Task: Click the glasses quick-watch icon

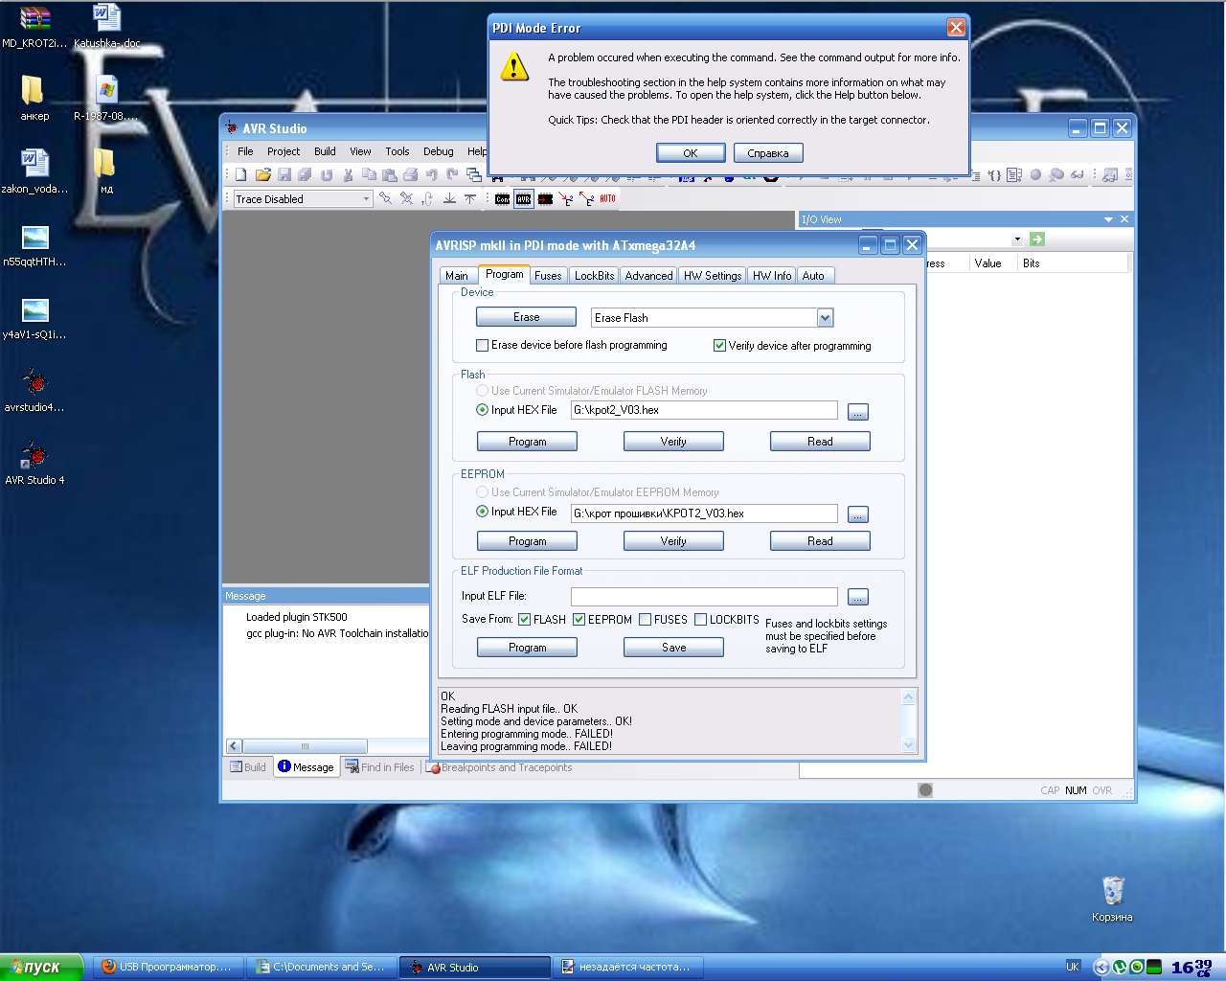Action: point(1078,174)
